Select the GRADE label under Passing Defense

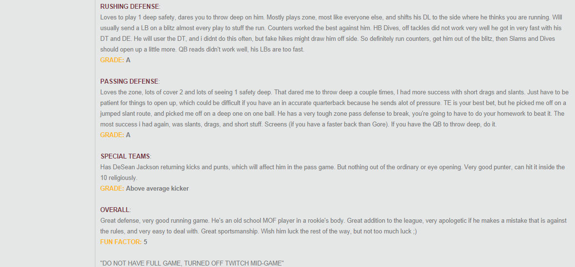(112, 135)
